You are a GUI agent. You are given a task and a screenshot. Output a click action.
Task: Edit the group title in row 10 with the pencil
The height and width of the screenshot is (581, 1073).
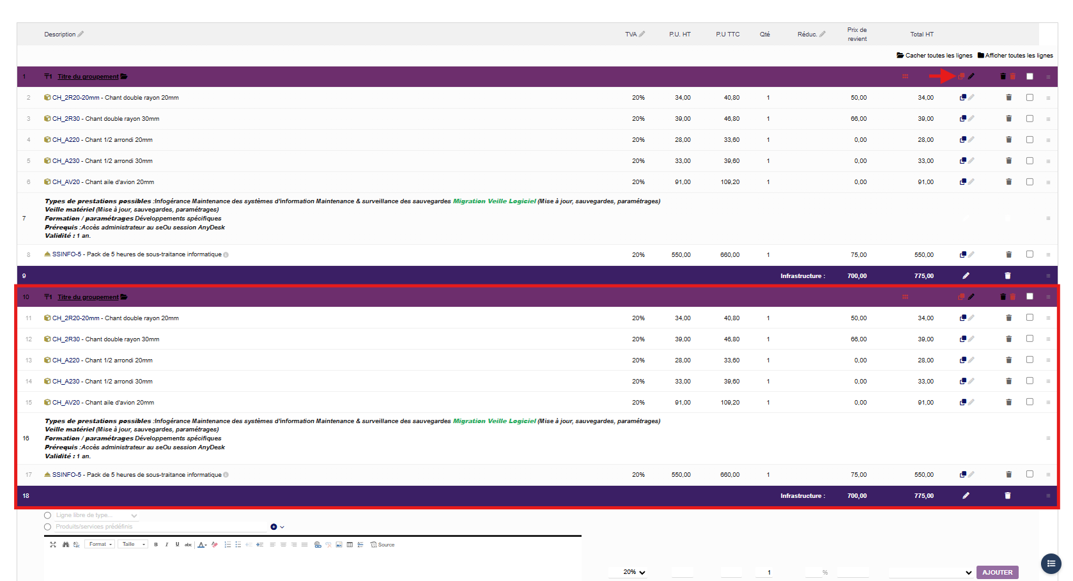coord(971,297)
